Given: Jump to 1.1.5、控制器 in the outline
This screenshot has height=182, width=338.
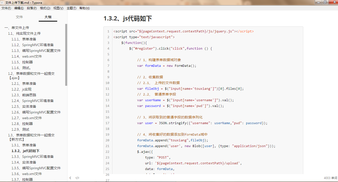Looking at the screenshot, I should [x=22, y=62].
